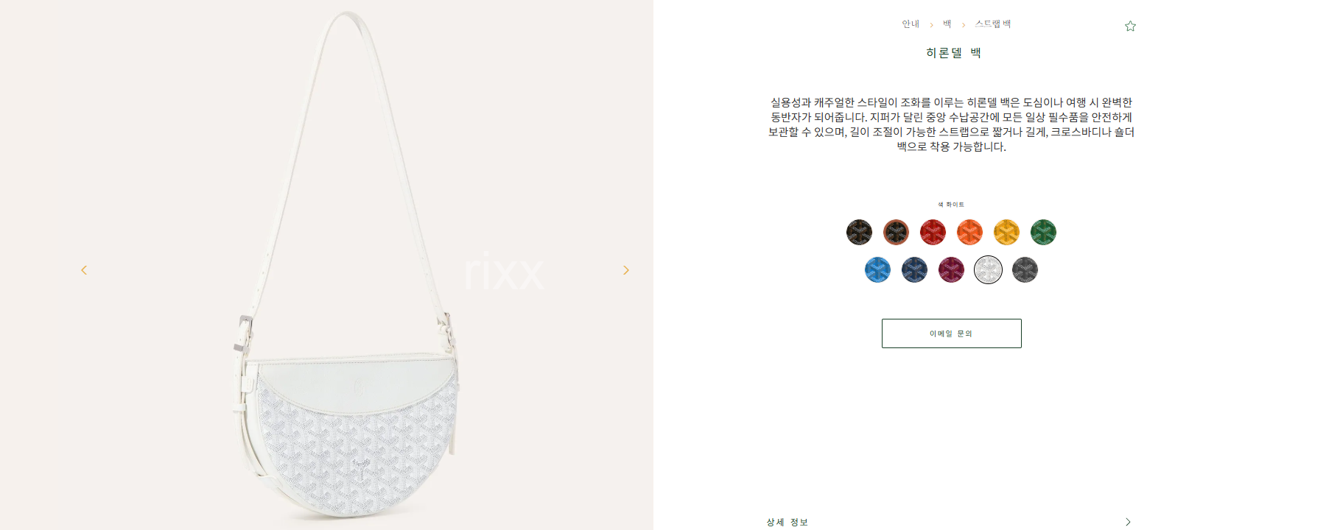Pick the grey color swatch
The image size is (1326, 530).
click(1025, 270)
